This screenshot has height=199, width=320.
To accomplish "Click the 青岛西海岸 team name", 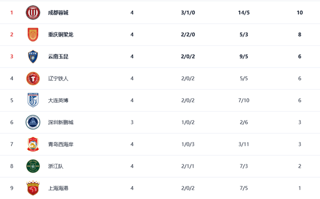I will point(61,144).
